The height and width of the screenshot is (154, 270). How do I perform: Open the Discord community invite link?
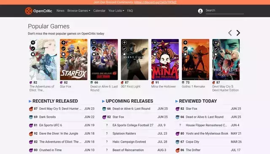click(155, 2)
